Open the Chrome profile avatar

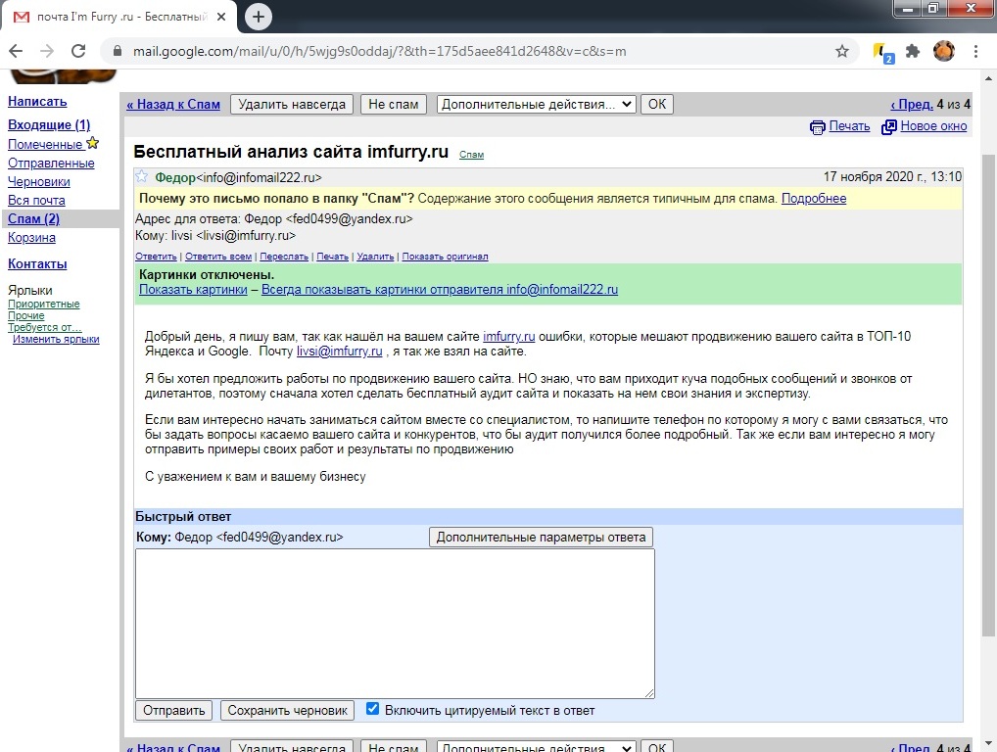click(943, 51)
